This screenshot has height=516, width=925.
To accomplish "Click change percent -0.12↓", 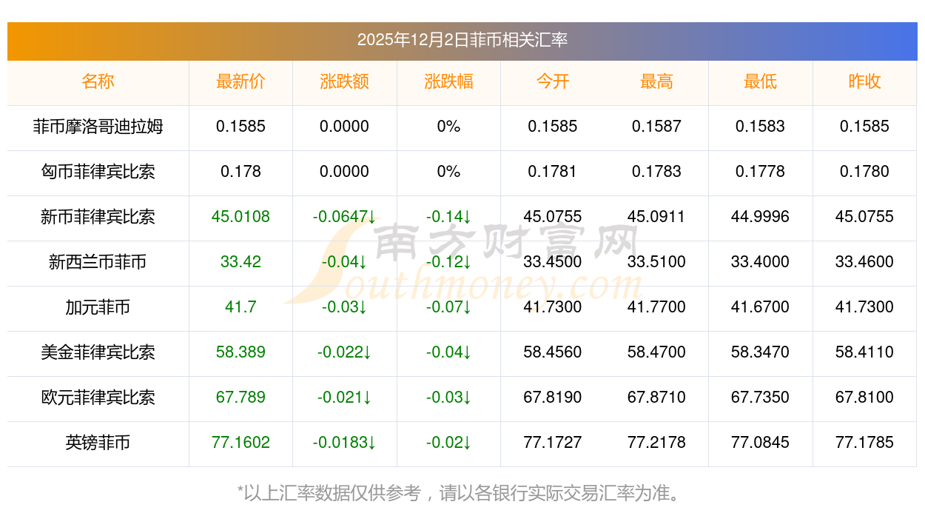I will (x=448, y=262).
